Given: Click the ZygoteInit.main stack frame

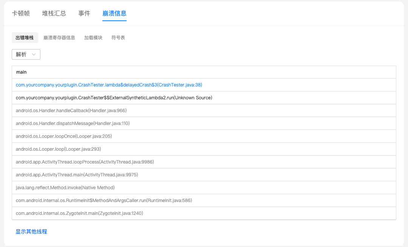Looking at the screenshot, I should (79, 213).
